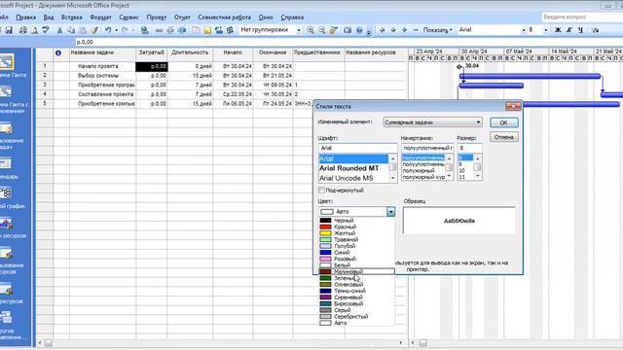Image resolution: width=623 pixels, height=350 pixels.
Task: Click the Длительность column header
Action: [x=190, y=52]
